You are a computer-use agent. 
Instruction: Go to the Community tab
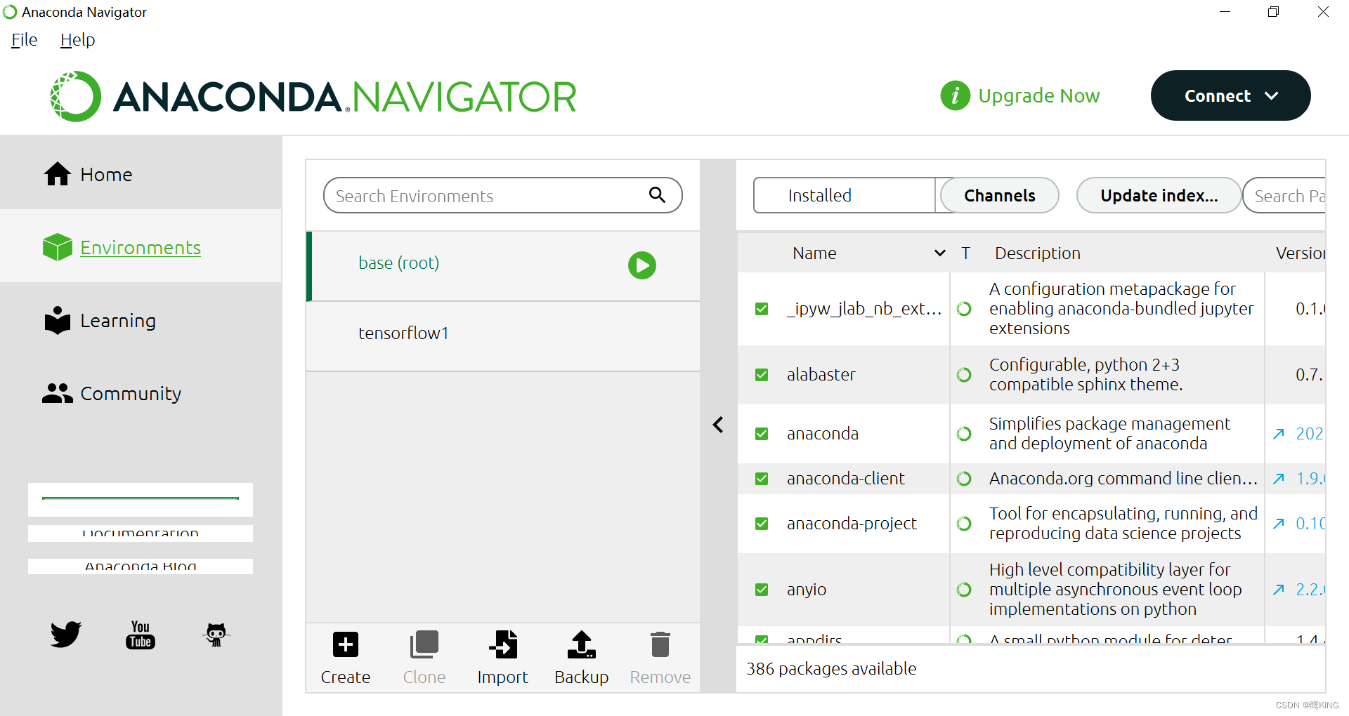pyautogui.click(x=141, y=393)
